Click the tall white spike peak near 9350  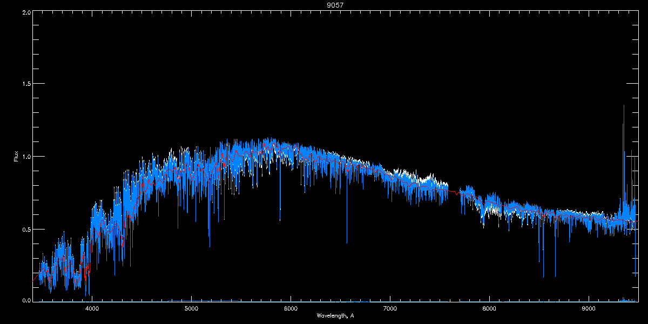[x=624, y=106]
